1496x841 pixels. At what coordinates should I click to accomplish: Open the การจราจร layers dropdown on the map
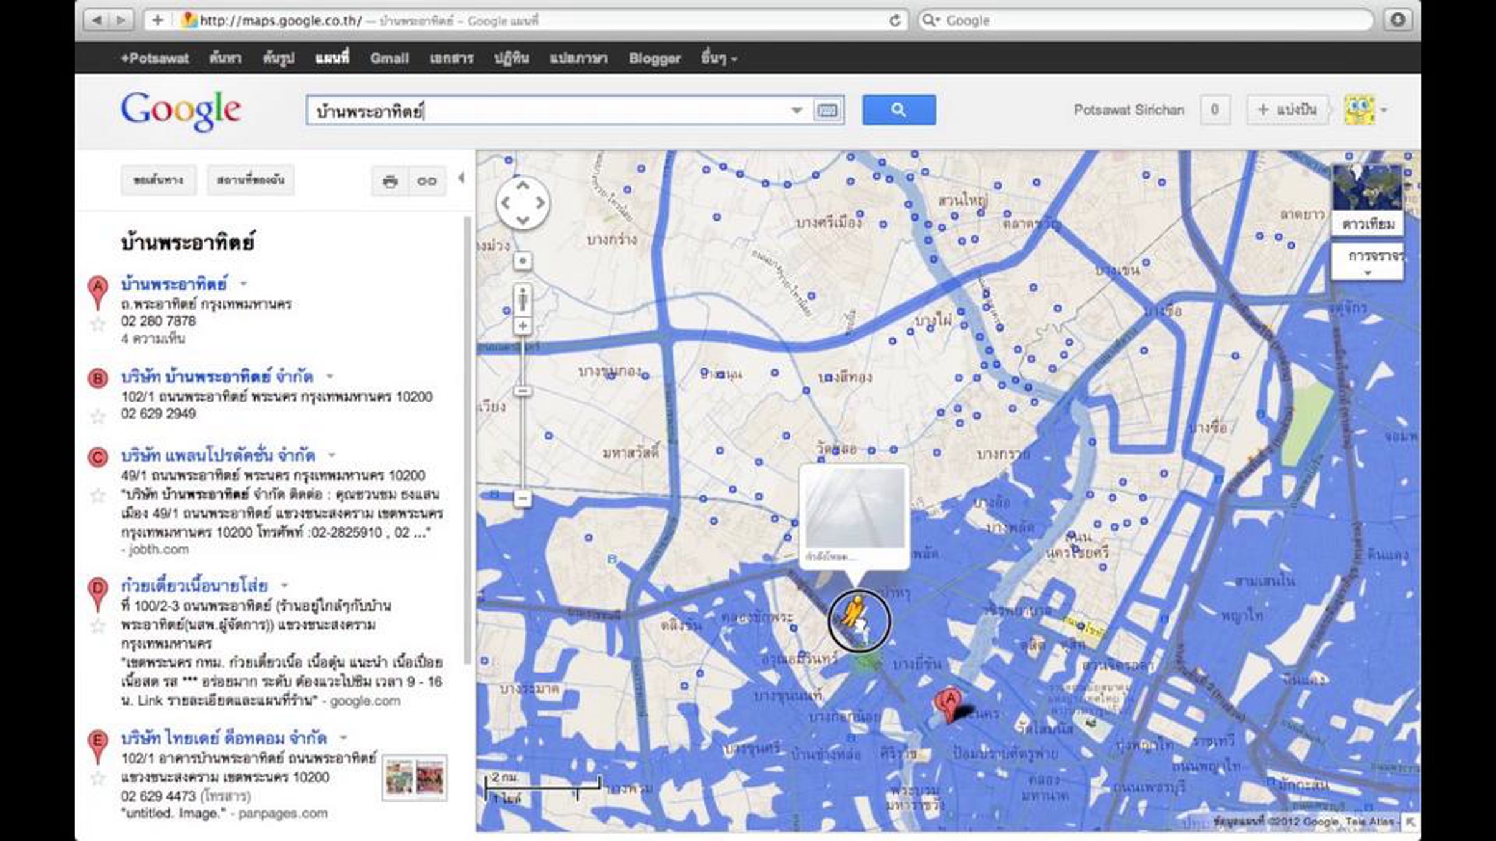(x=1368, y=262)
